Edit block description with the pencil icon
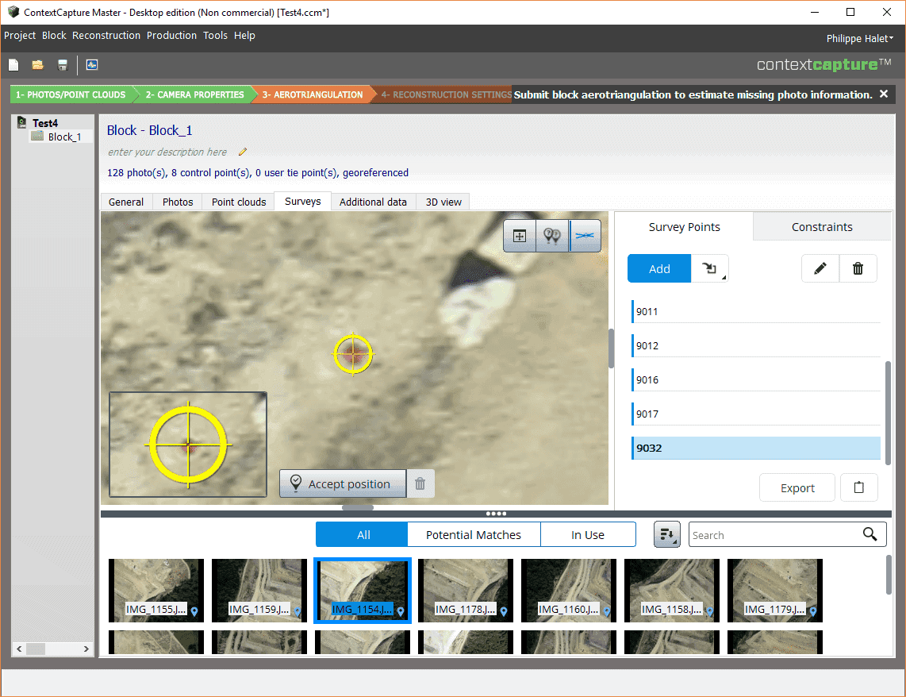The height and width of the screenshot is (697, 906). (x=243, y=152)
